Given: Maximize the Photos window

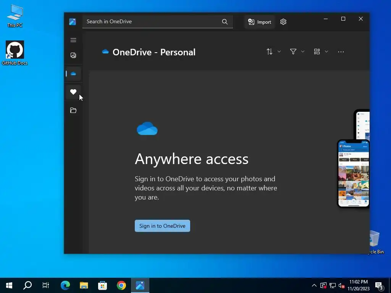Looking at the screenshot, I should point(343,19).
